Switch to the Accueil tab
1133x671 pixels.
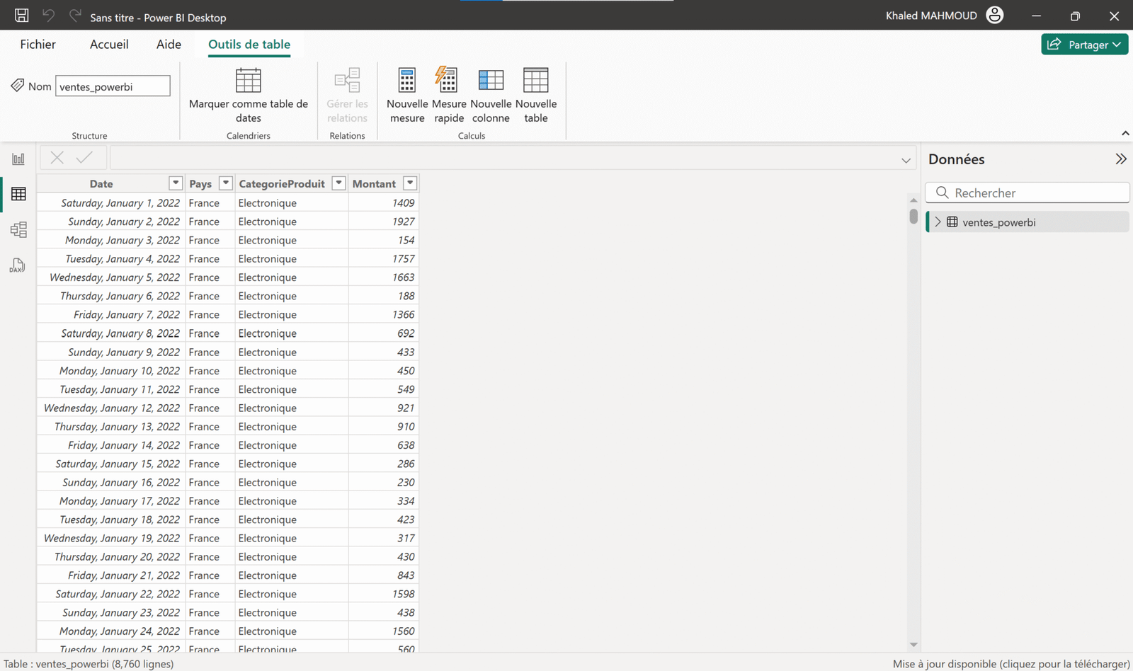(109, 44)
